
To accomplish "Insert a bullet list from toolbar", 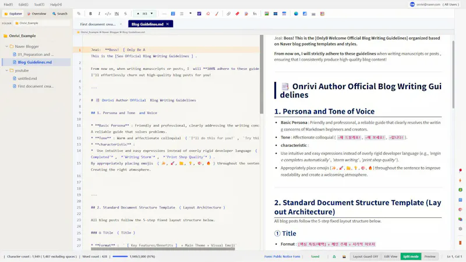I will (x=182, y=13).
